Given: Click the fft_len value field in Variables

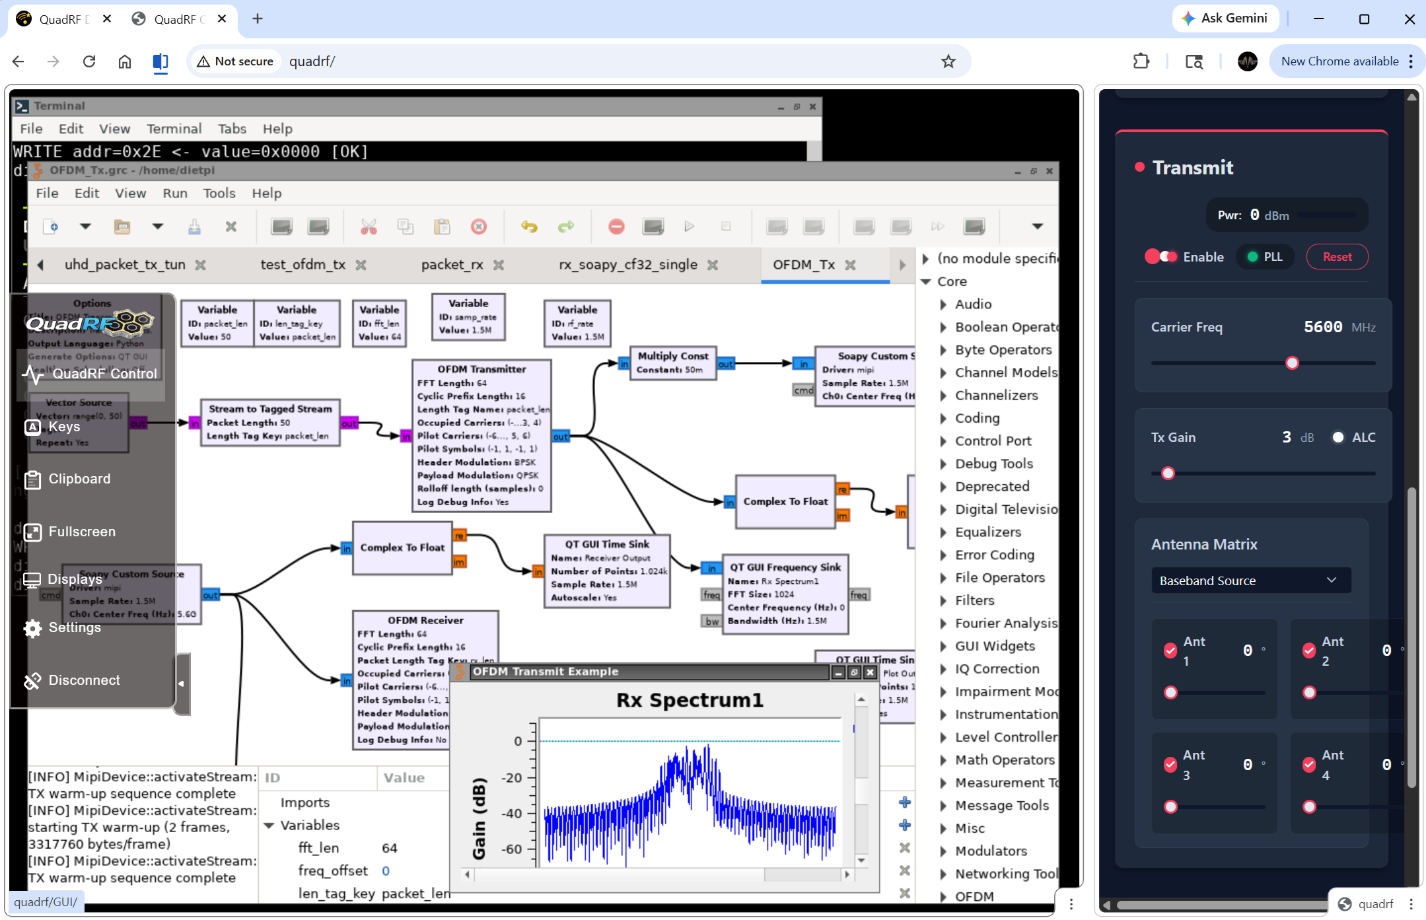Looking at the screenshot, I should tap(389, 847).
